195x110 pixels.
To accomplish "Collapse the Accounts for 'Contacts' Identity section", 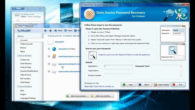I will tap(48, 36).
